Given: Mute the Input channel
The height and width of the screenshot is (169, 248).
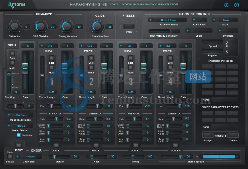Looking at the screenshot, I should (12, 63).
